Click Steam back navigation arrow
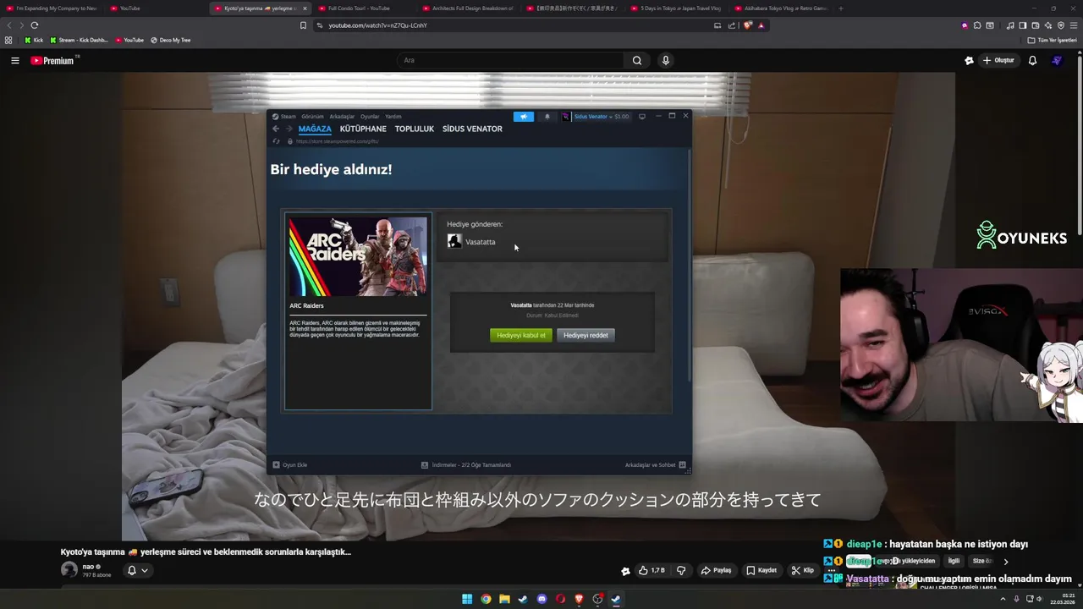 [276, 129]
